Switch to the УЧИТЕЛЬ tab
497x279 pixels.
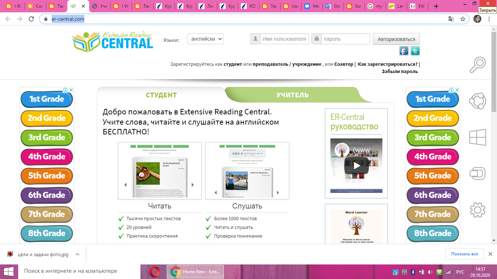pos(292,95)
